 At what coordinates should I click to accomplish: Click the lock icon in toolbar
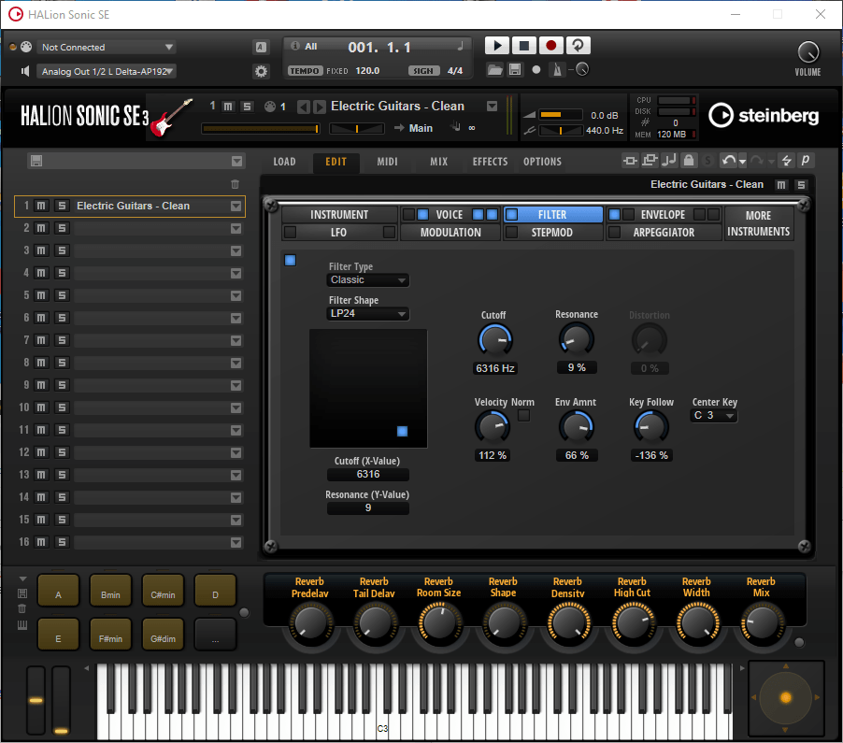coord(689,160)
